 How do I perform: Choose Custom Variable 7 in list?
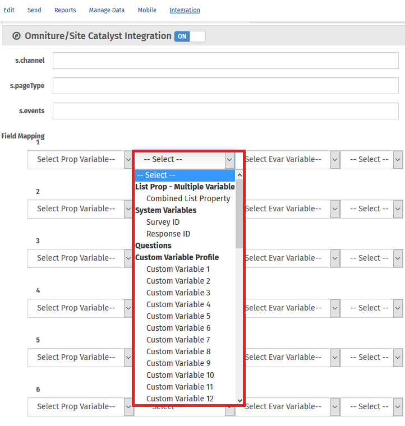tap(178, 340)
